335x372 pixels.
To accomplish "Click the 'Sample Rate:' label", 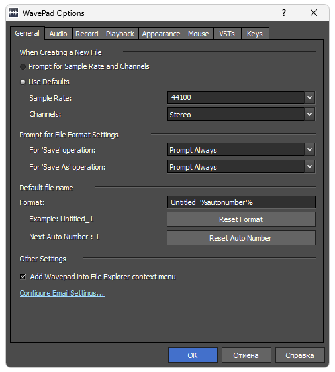I will [x=50, y=98].
